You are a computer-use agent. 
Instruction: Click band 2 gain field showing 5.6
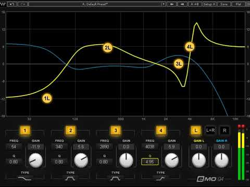point(81,147)
